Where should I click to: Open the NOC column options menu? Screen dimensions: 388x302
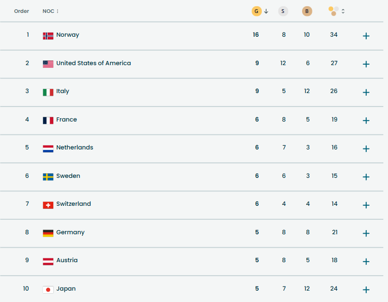57,11
